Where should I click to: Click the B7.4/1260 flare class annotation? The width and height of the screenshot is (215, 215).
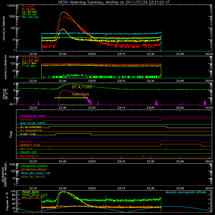click(x=82, y=87)
